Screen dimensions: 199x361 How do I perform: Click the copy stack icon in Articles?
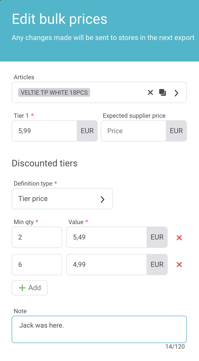click(163, 93)
